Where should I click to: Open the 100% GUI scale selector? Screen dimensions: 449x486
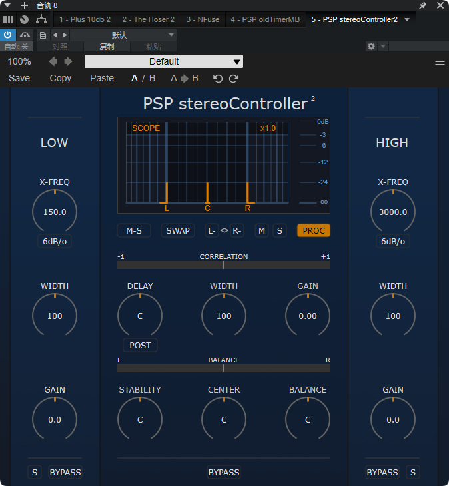pos(19,61)
